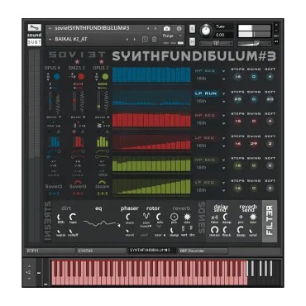Switch to the SYNTHS tab
Viewport: 306px width, 306px height.
(x=101, y=251)
